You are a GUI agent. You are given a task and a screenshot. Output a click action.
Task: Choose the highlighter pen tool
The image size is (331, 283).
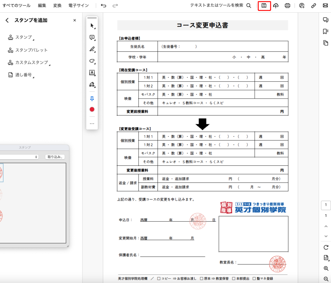point(92,49)
